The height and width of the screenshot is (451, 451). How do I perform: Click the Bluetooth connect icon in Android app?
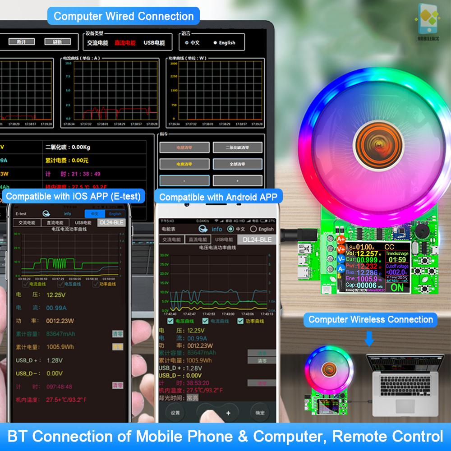coord(203,229)
